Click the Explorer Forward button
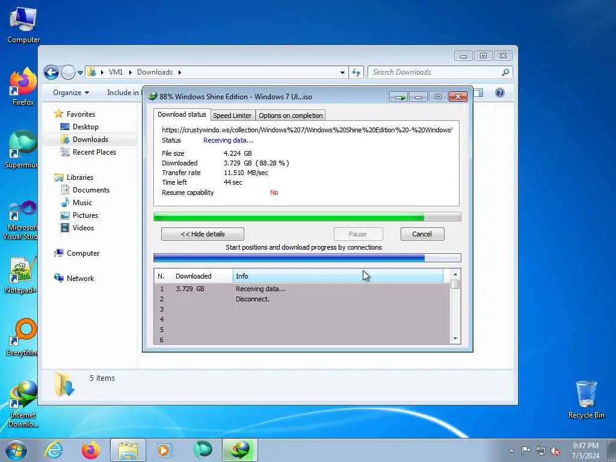Viewport: 616px width, 462px height. coord(68,72)
